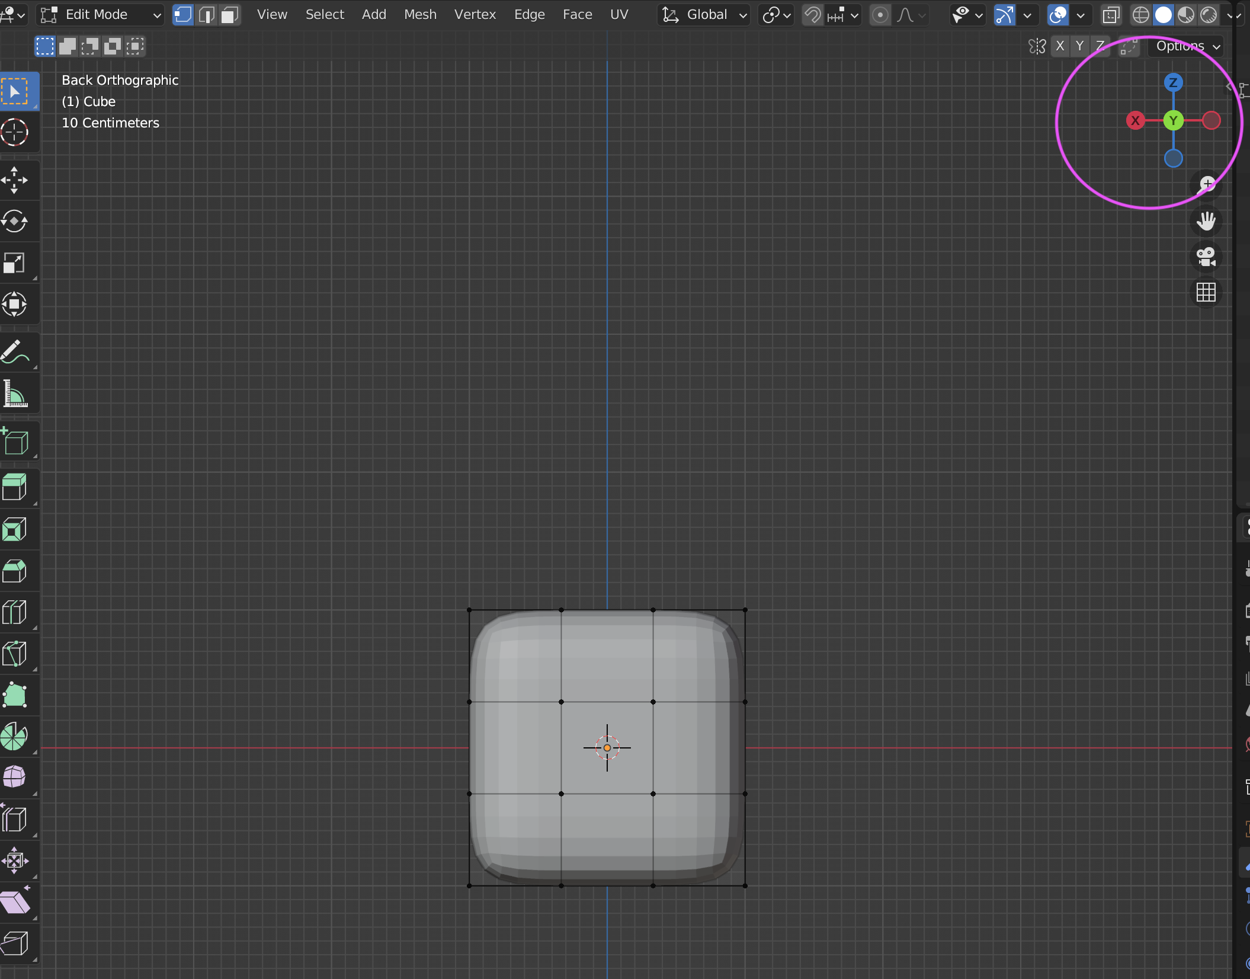Click the Z axis gizmo ball
Viewport: 1250px width, 979px height.
click(1173, 82)
